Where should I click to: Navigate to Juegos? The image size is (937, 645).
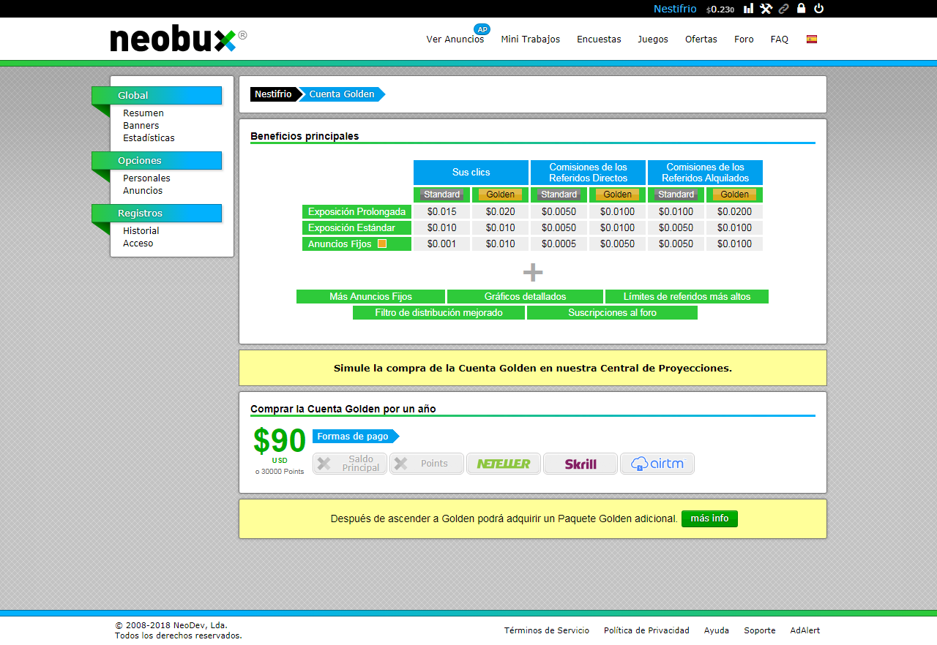point(653,39)
